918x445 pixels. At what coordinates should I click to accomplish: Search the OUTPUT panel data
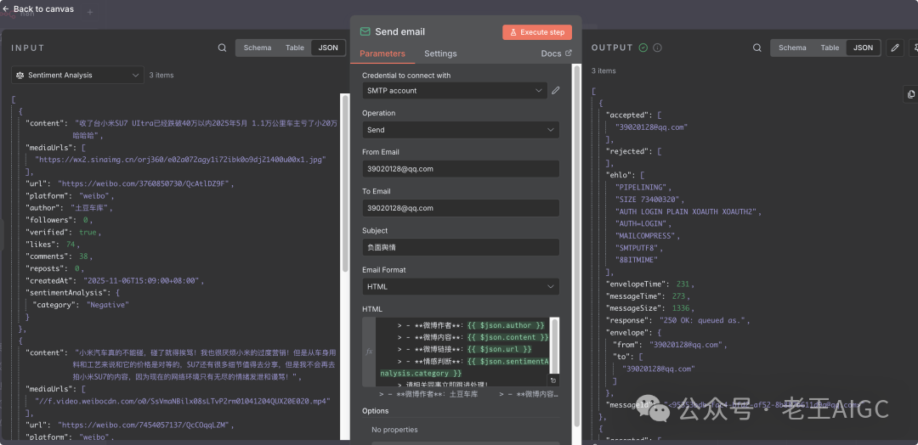point(757,48)
